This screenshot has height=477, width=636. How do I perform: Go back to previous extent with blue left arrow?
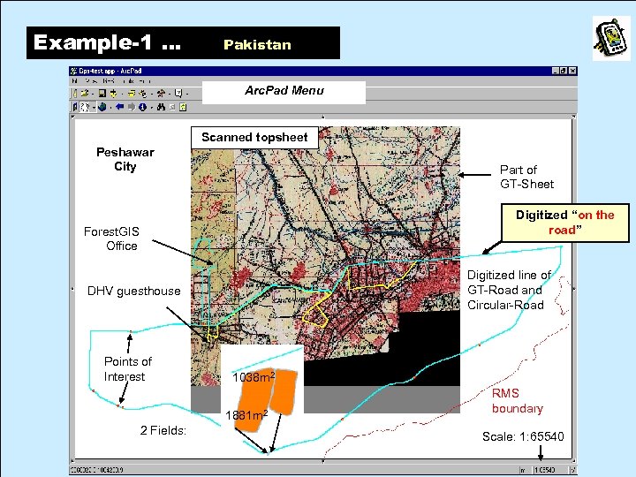click(119, 107)
